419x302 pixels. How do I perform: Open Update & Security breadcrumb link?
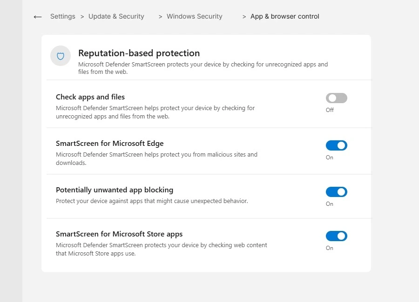[116, 16]
